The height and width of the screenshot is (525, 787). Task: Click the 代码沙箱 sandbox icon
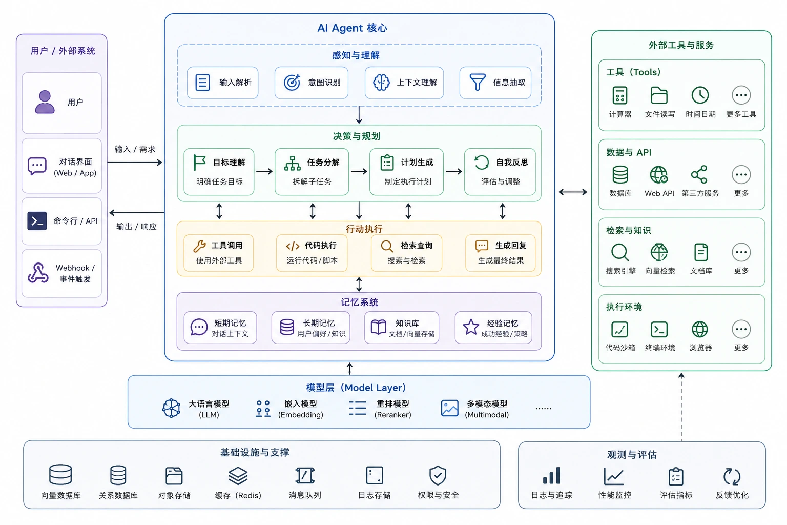tap(620, 329)
